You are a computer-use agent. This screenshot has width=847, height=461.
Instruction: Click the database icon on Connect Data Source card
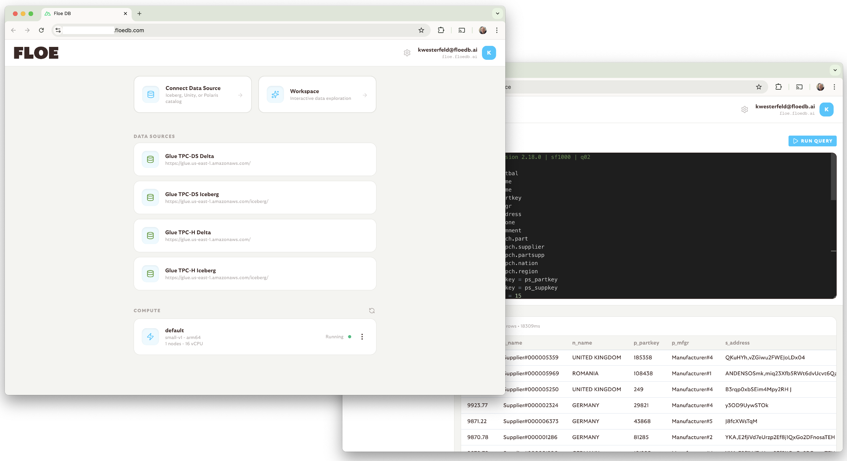click(150, 94)
